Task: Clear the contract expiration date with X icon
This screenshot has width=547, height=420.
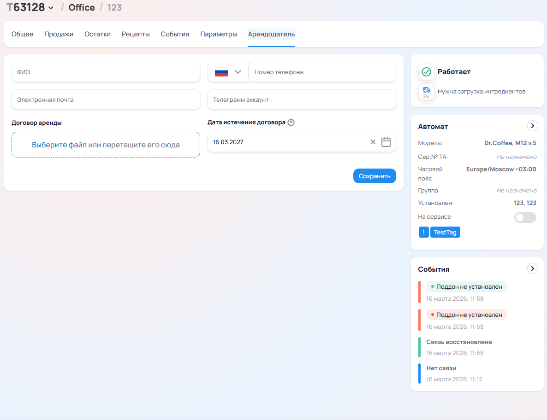Action: pyautogui.click(x=373, y=142)
